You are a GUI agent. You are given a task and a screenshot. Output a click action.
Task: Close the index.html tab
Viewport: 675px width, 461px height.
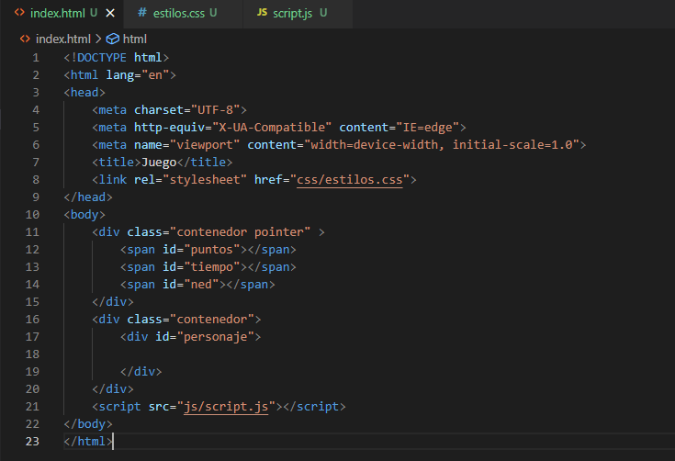pos(110,14)
